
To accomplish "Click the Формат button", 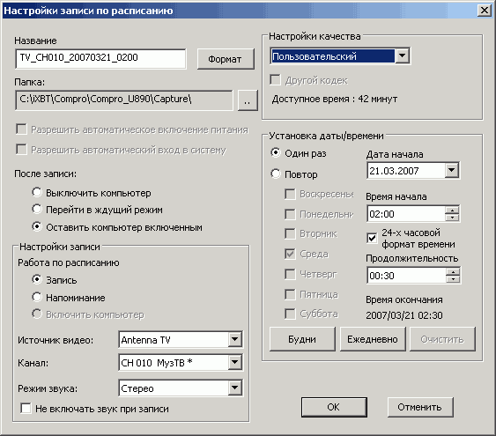I will (226, 59).
